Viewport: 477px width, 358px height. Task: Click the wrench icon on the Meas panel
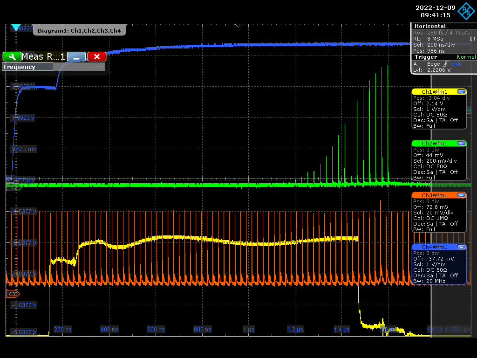coord(12,56)
